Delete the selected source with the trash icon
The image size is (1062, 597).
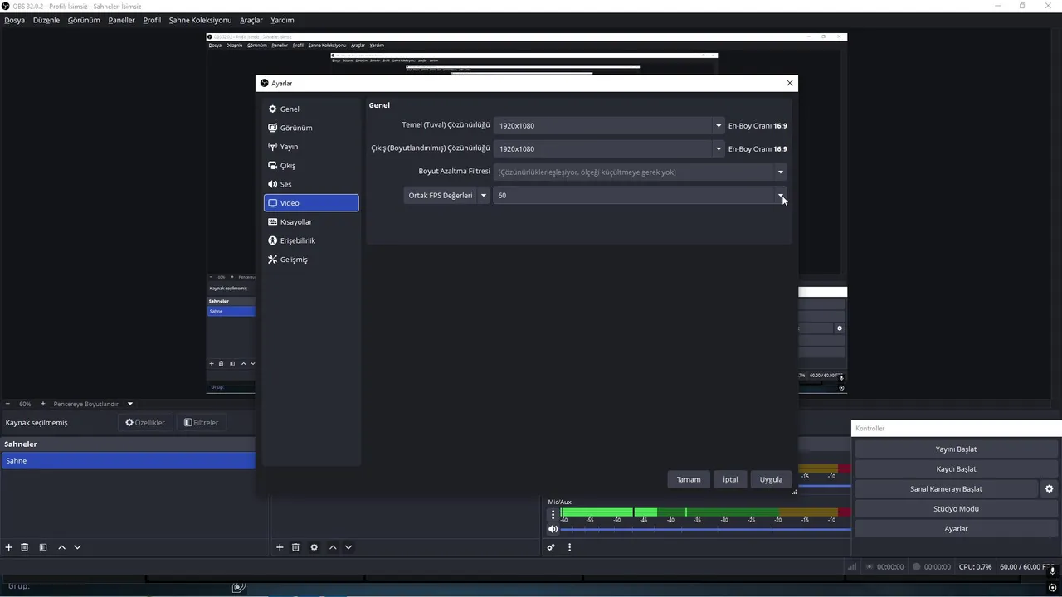coord(295,547)
